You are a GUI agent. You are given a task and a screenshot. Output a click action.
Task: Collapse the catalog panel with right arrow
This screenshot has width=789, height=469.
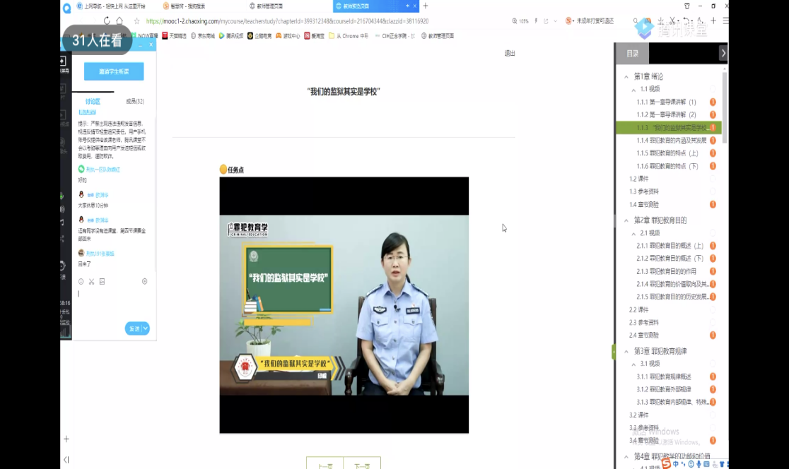(723, 53)
